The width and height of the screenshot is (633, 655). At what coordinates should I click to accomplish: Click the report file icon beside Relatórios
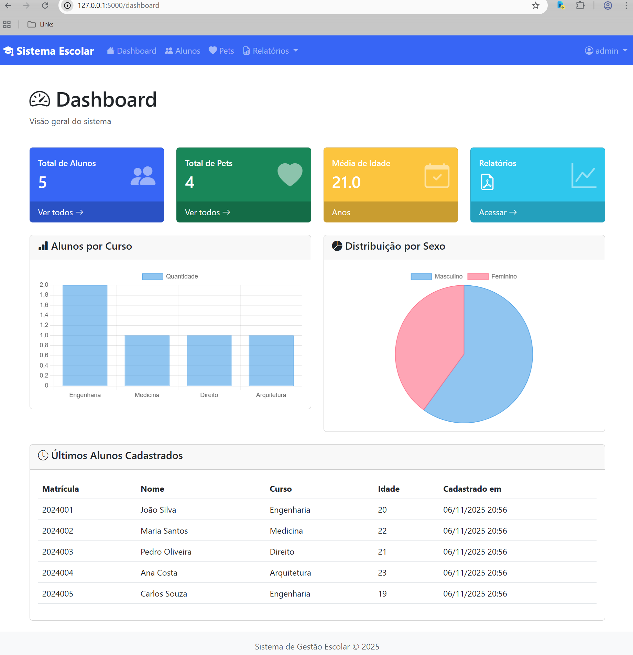point(247,51)
